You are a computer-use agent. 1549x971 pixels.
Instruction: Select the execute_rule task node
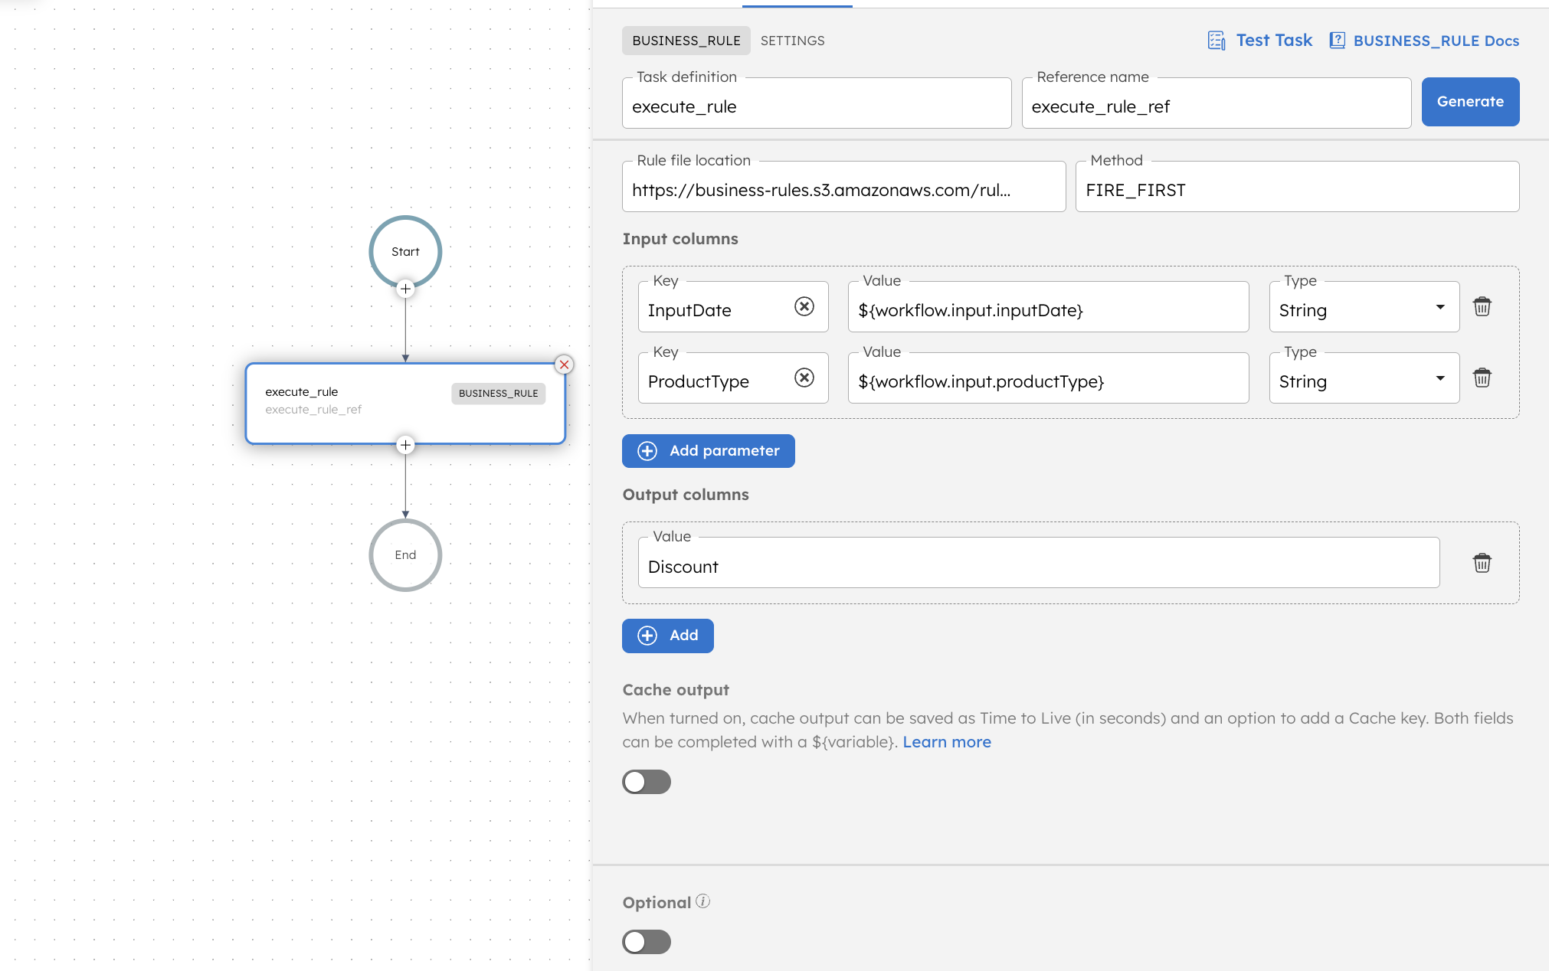point(405,404)
